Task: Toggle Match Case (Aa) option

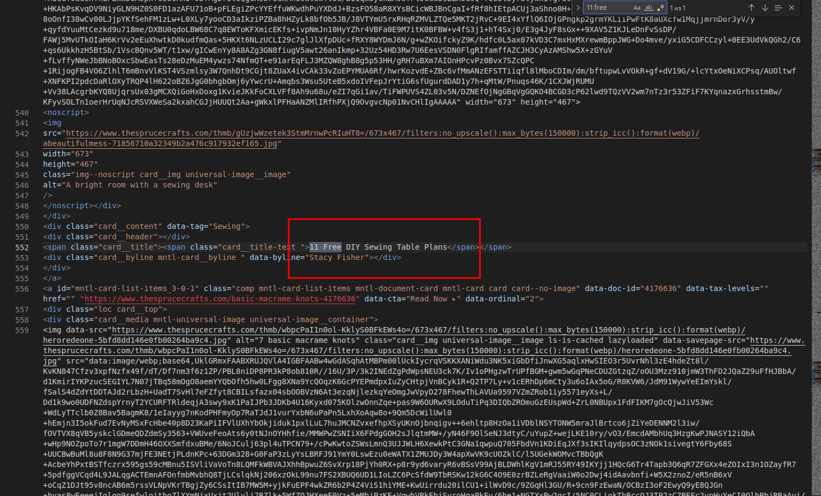Action: pos(637,8)
